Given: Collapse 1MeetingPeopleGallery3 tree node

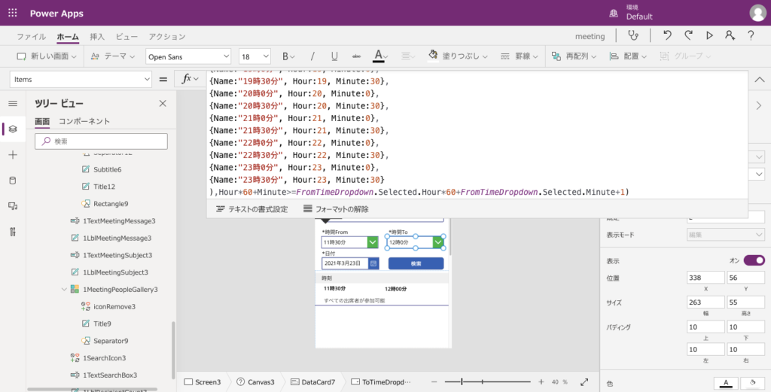Looking at the screenshot, I should pos(64,290).
